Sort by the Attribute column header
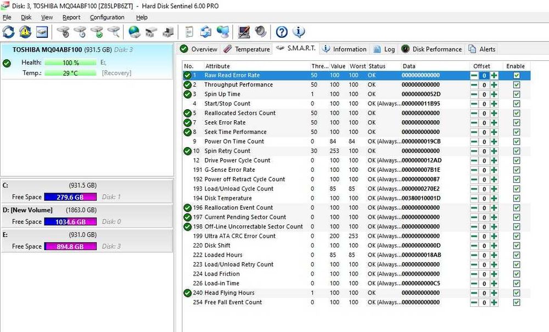The height and width of the screenshot is (332, 549). click(x=256, y=66)
